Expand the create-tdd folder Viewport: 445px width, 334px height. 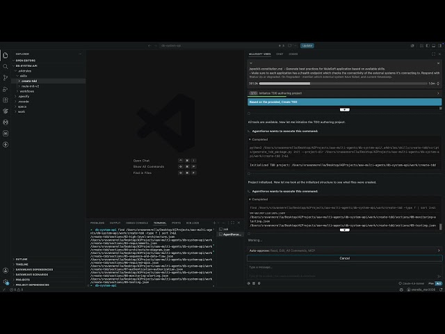pyautogui.click(x=29, y=81)
